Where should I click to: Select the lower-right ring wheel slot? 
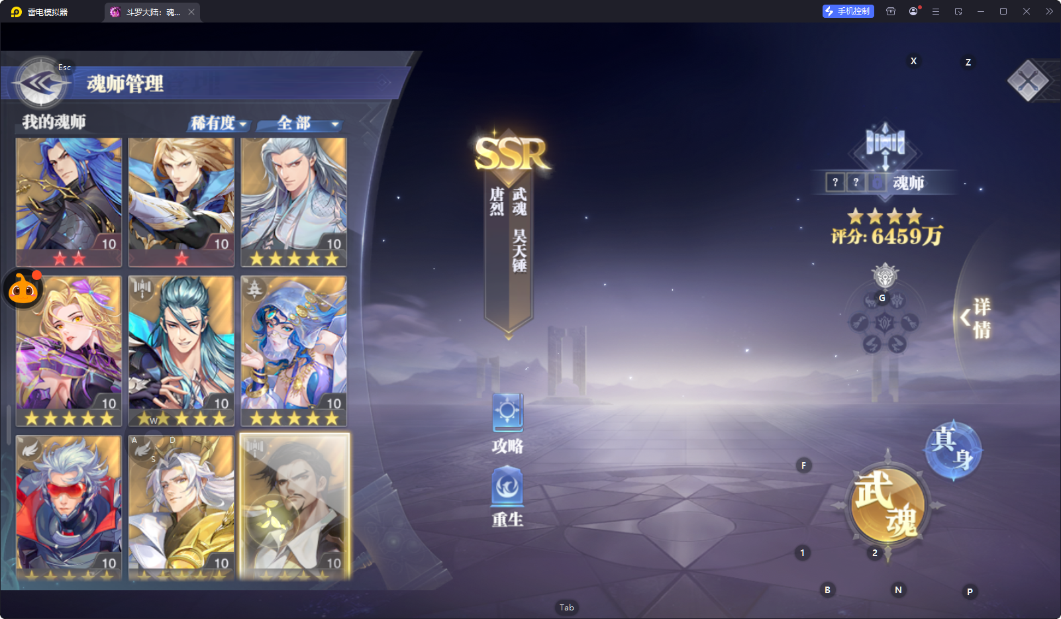tap(897, 344)
